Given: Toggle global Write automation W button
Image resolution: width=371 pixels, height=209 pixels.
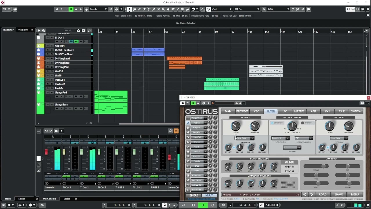Looking at the screenshot, I should 76,9.
